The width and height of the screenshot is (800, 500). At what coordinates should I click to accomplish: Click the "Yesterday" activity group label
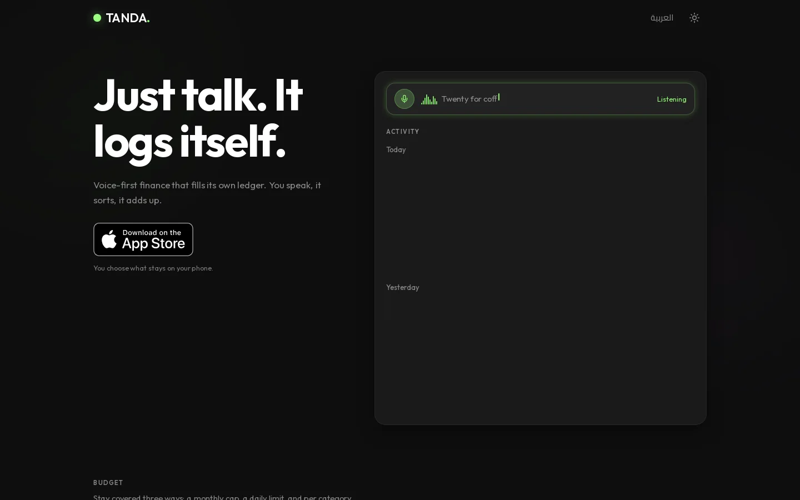[x=403, y=288]
